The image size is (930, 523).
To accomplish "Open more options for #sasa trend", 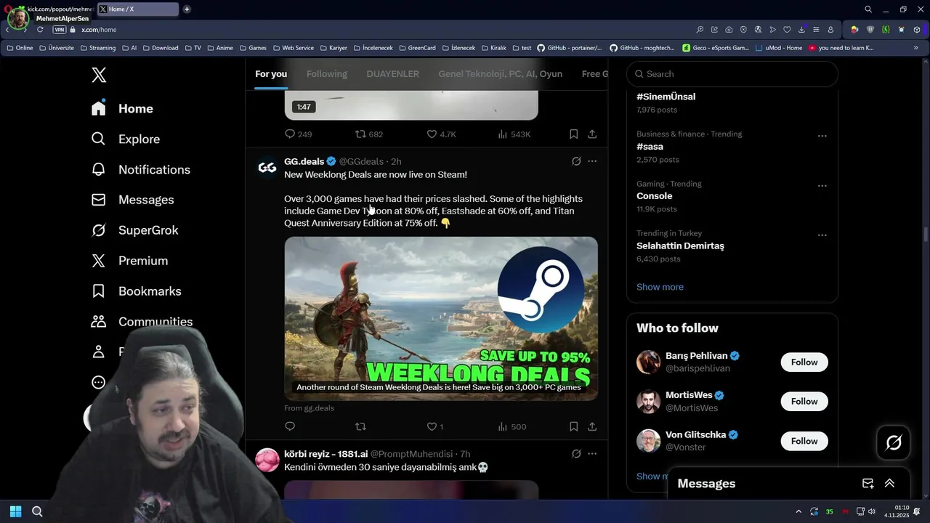I will (822, 136).
